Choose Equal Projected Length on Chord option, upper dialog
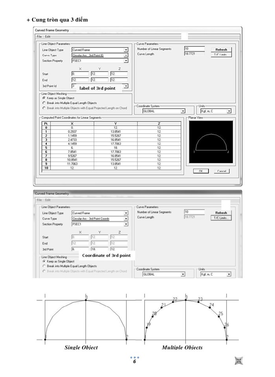 tap(44, 108)
